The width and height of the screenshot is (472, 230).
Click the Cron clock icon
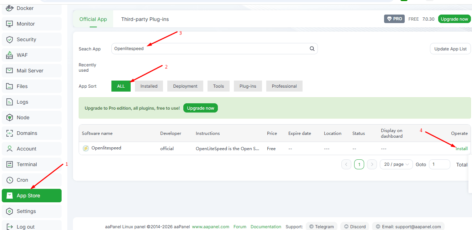pos(10,180)
